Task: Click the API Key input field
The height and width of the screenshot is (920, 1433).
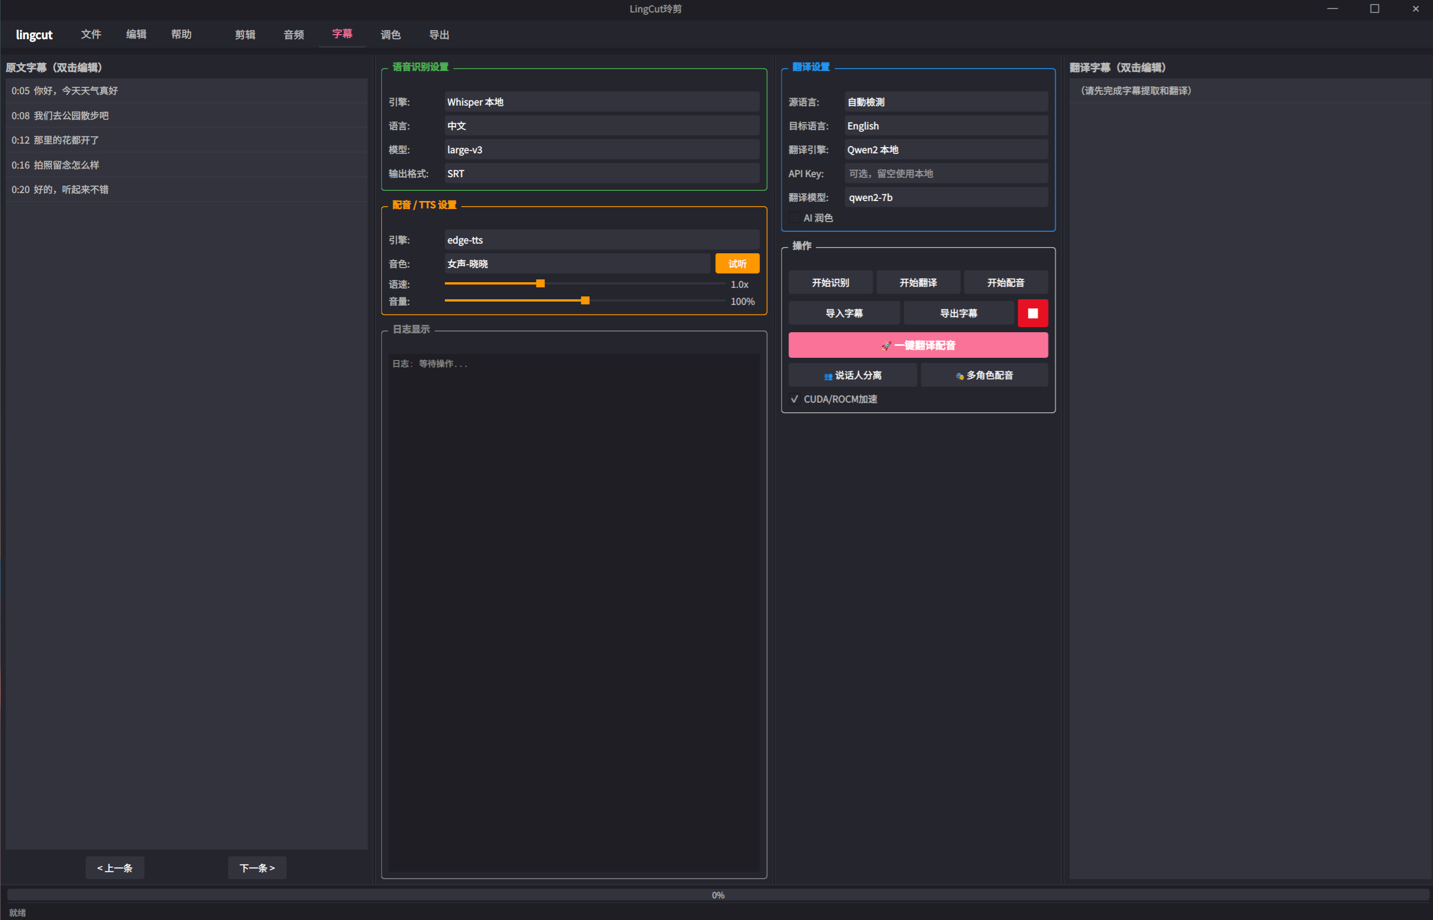Action: click(x=945, y=174)
